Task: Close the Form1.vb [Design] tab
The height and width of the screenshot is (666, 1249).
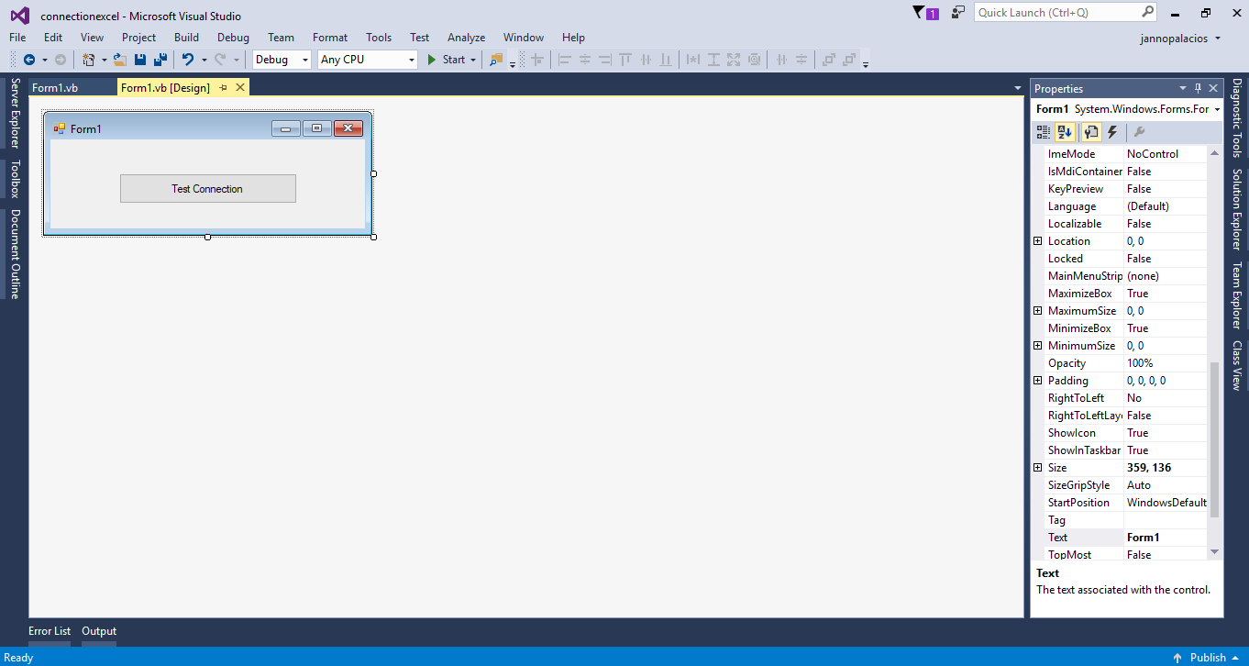Action: click(x=240, y=88)
